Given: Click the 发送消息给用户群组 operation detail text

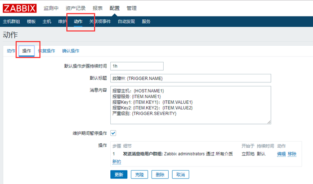Looking at the screenshot, I should point(178,154).
